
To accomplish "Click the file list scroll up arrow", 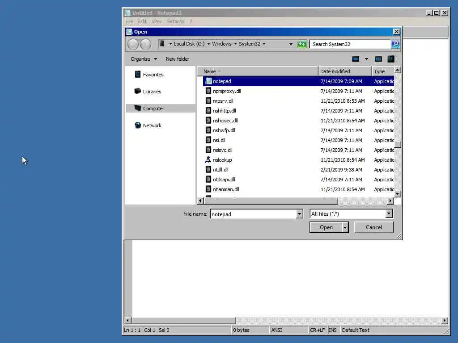I will click(x=398, y=70).
